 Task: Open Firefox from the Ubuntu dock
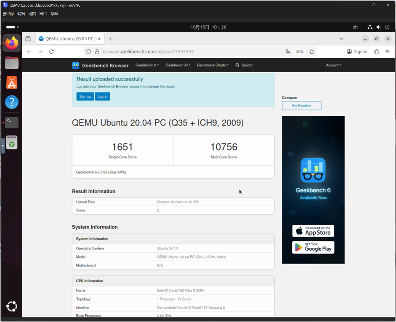click(12, 43)
